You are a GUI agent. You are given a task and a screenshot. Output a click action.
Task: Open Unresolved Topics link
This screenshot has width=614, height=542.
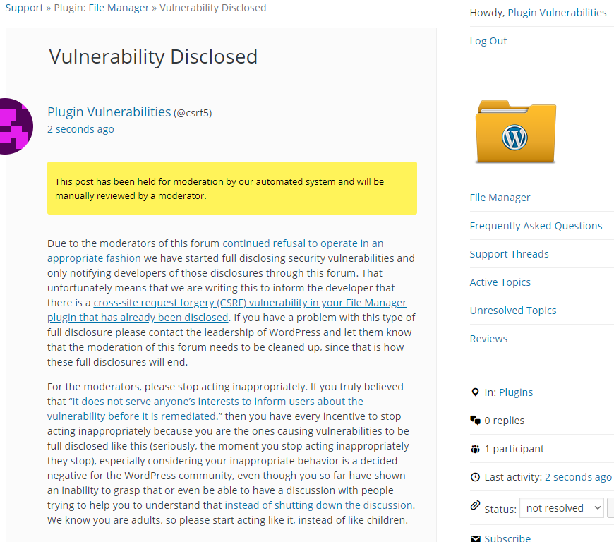[x=513, y=310]
